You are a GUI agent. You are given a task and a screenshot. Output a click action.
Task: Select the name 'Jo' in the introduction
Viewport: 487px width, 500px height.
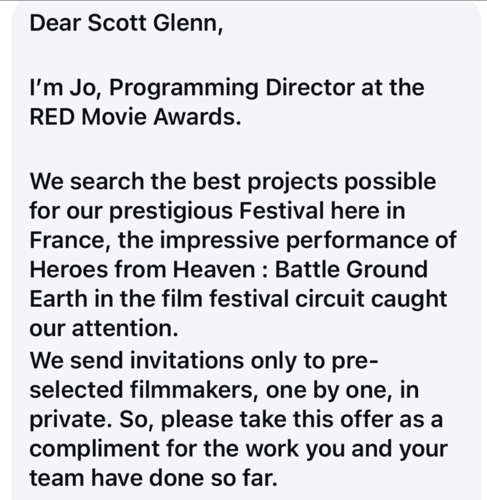coord(85,88)
